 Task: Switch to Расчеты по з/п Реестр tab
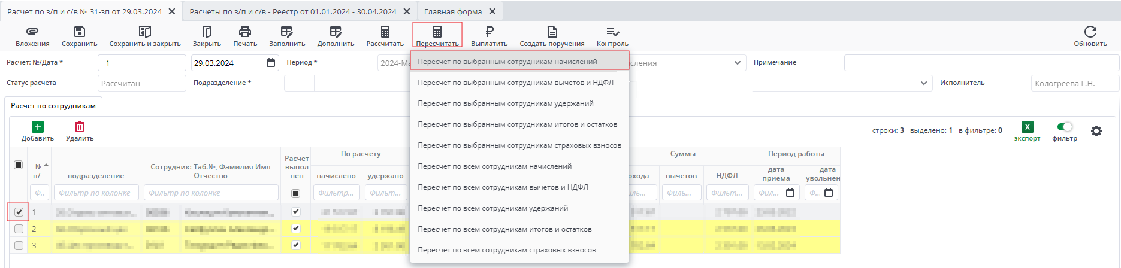pos(293,11)
